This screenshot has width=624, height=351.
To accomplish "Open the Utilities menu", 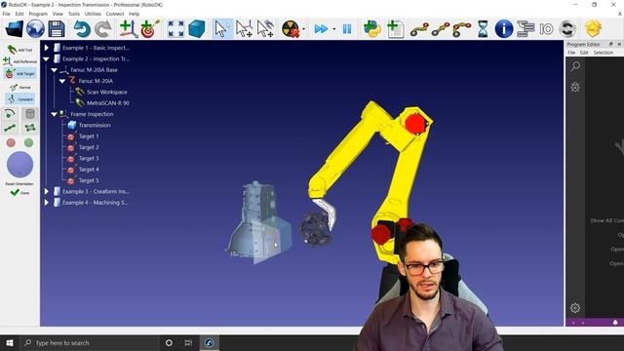I will pyautogui.click(x=93, y=14).
